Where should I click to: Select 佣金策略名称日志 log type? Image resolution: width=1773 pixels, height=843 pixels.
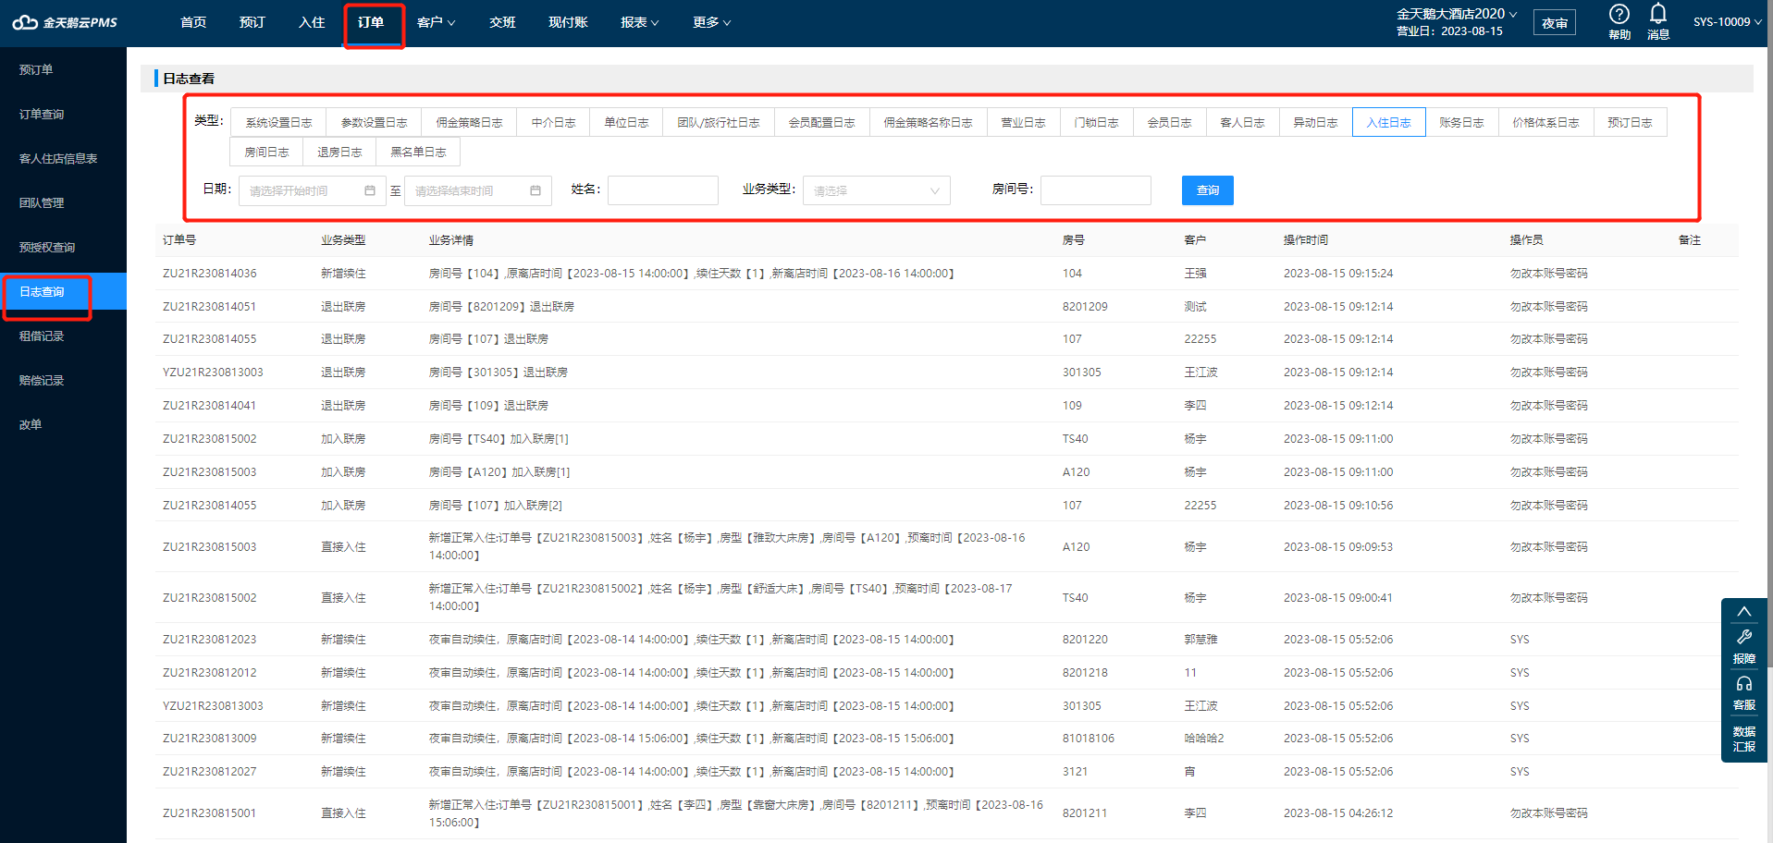[x=929, y=122]
